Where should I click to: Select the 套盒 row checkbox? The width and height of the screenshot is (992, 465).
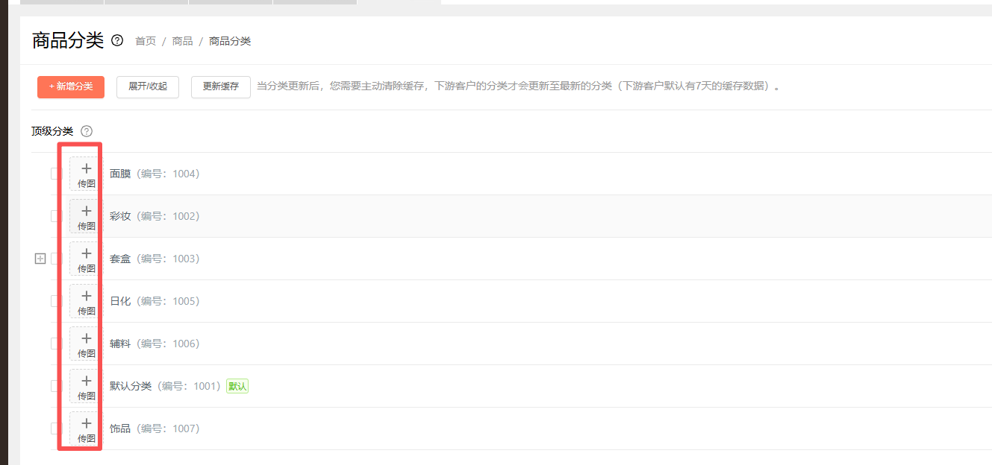pos(54,259)
